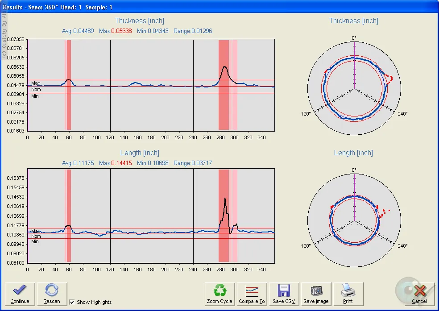Toggle the Show Highlights checkbox
This screenshot has width=439, height=311.
72,302
